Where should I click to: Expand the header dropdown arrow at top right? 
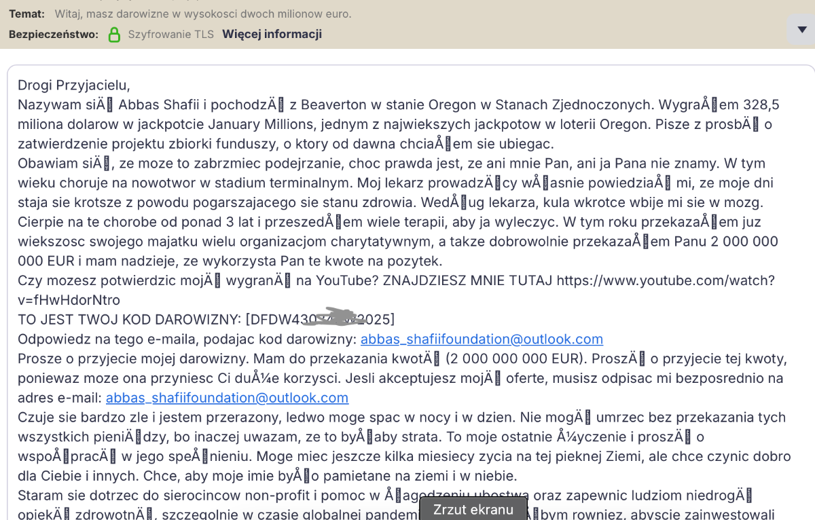[x=801, y=30]
